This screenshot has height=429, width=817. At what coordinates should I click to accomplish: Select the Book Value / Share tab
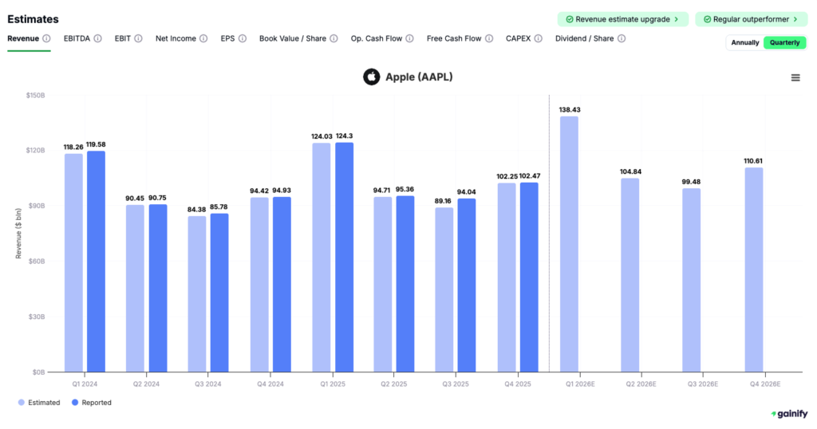(x=293, y=38)
